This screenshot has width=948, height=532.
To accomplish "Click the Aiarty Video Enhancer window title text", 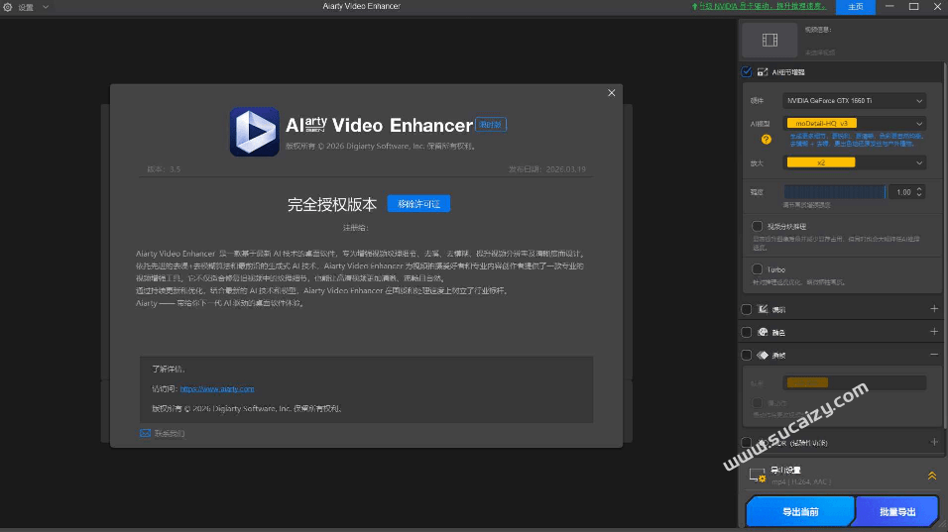I will click(x=361, y=6).
